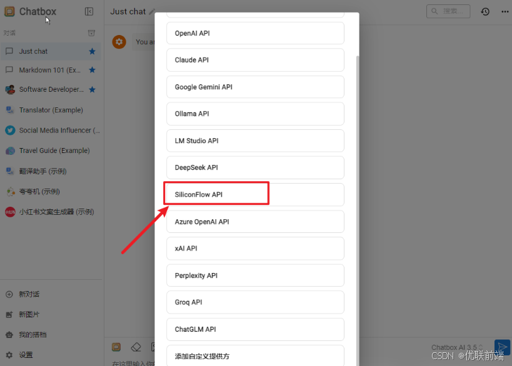Screen dimensions: 512x366
Task: Click the Software Developer avatar icon
Action: pyautogui.click(x=10, y=89)
